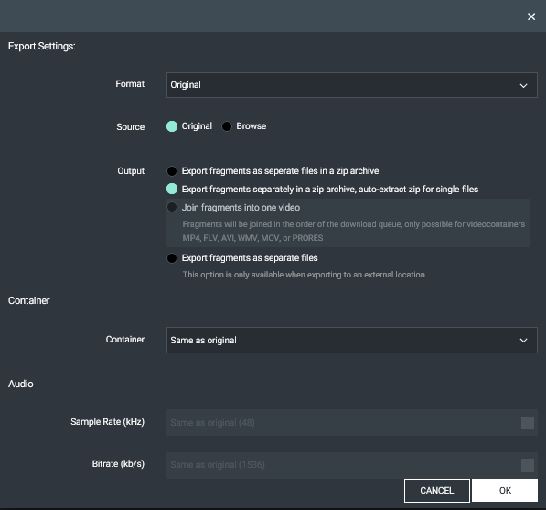This screenshot has height=510, width=546.
Task: Select Browse as the source
Action: (x=226, y=126)
